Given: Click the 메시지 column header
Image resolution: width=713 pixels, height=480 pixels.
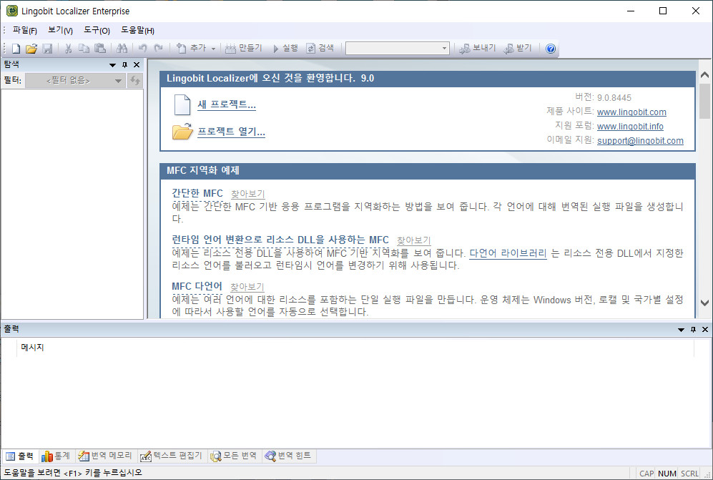Looking at the screenshot, I should tap(355, 348).
